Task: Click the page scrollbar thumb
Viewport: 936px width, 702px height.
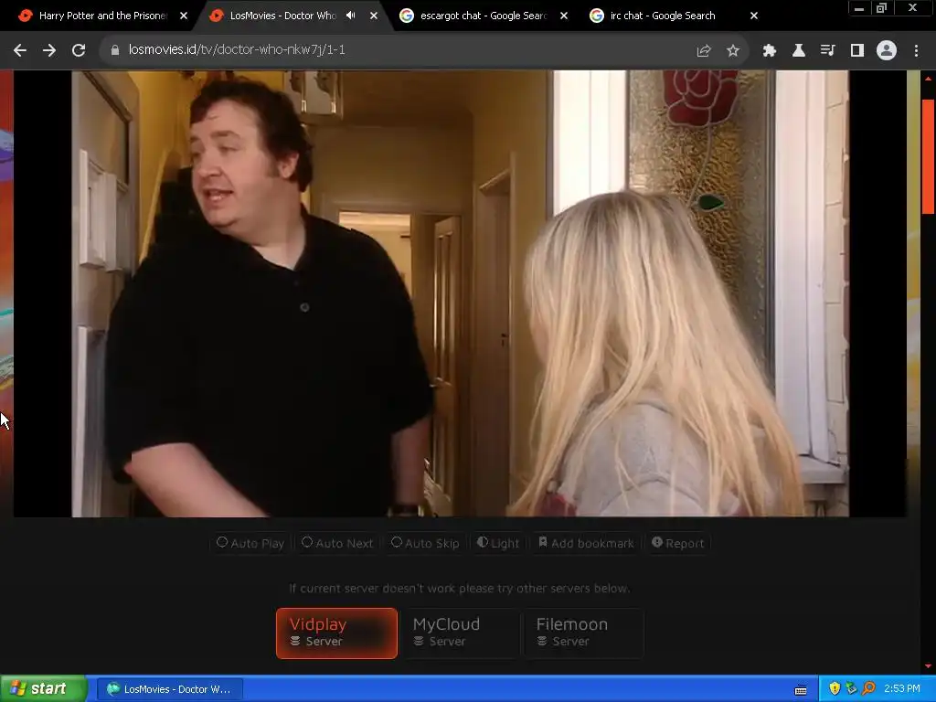Action: click(929, 156)
